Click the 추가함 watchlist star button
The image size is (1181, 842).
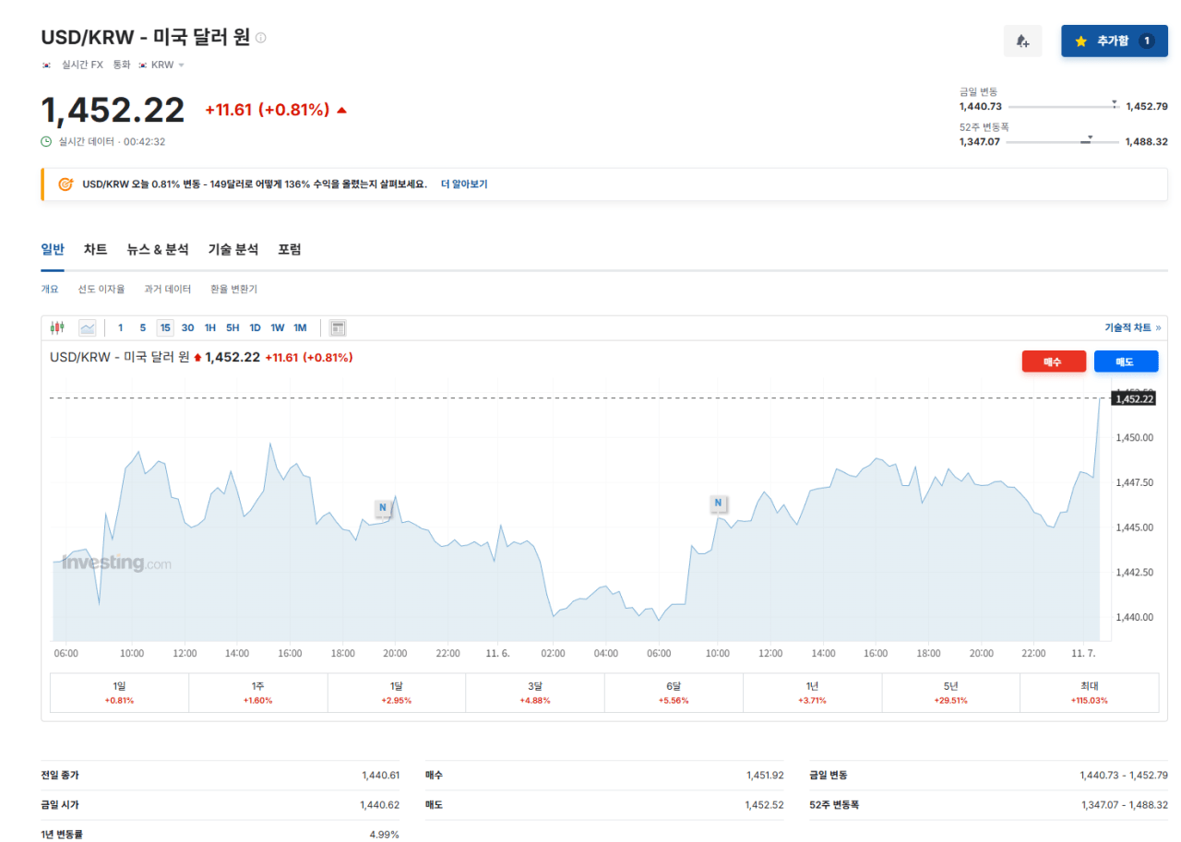point(1114,42)
